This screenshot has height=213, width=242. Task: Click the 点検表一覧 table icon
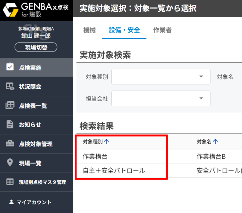pos(10,106)
